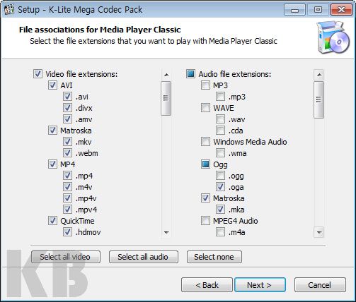Screen dimensions: 356x302
Task: Uncheck the .avi extension checkbox
Action: coord(67,97)
